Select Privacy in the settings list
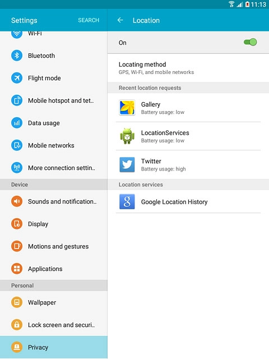The image size is (269, 359). tap(54, 347)
